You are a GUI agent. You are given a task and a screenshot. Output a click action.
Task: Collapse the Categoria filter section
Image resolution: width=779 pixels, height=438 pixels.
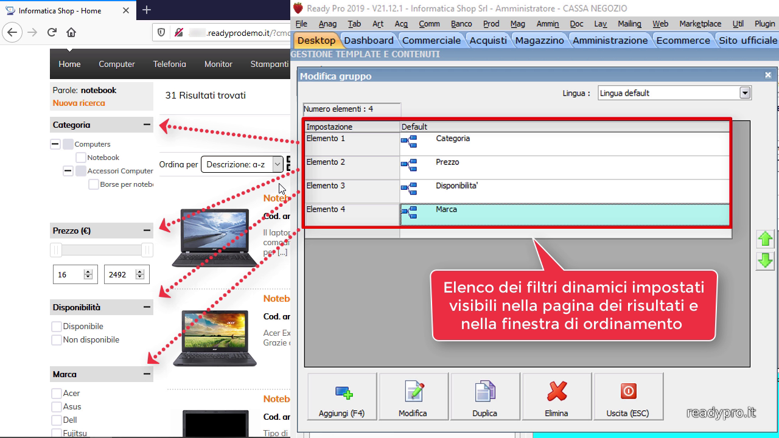point(147,125)
